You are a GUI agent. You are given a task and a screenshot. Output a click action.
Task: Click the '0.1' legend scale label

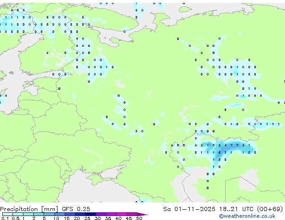click(5, 218)
